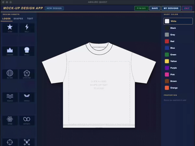
Task: Open the Text assets tab
Action: pyautogui.click(x=30, y=18)
